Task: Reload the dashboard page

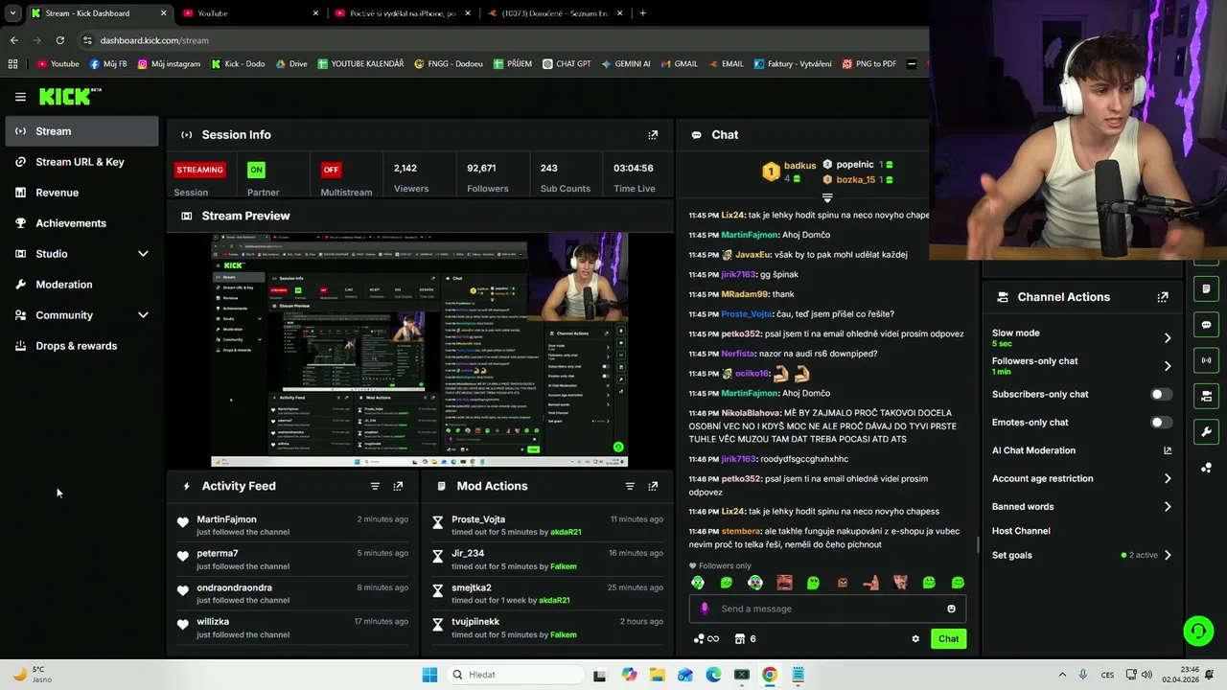Action: pyautogui.click(x=59, y=40)
